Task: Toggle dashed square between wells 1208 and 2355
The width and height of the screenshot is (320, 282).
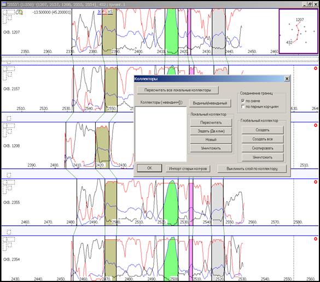Action: (9, 175)
